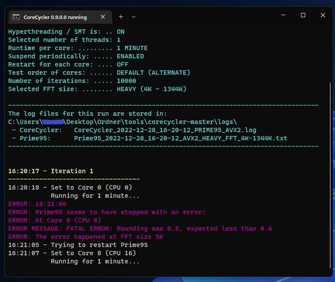Click CoreCycler_2022-12-28_16-20-12_PRIME95_AVX2.log filename
335x282 pixels.
click(165, 130)
